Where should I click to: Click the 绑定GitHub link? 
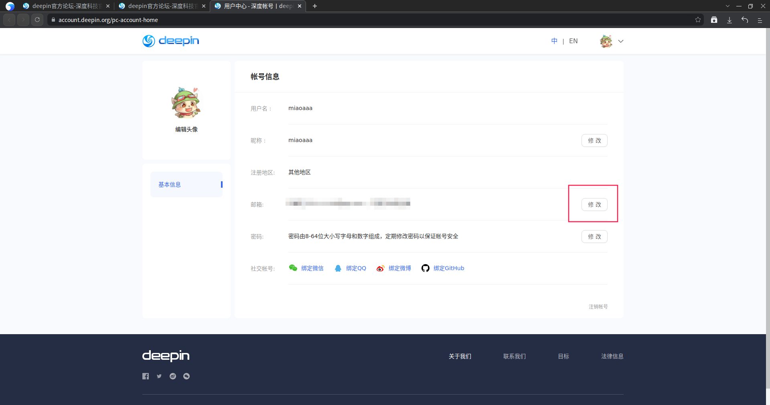449,268
